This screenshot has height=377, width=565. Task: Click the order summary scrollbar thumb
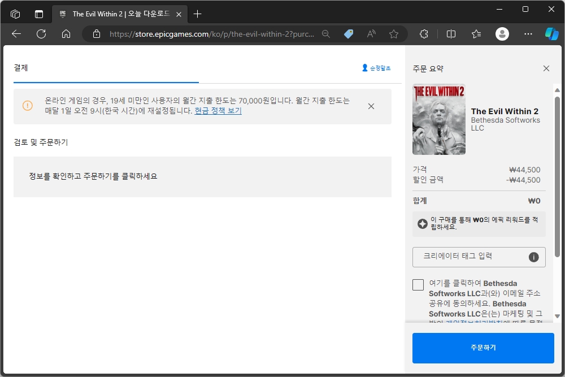coord(558,176)
